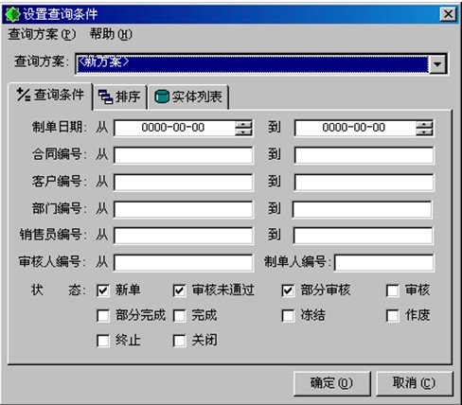Click the 排序 tab sort icon

tap(105, 97)
